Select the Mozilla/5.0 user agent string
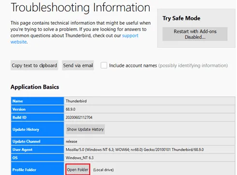 [135, 149]
